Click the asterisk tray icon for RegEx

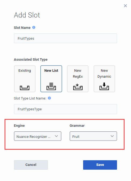pyautogui.click(x=78, y=87)
